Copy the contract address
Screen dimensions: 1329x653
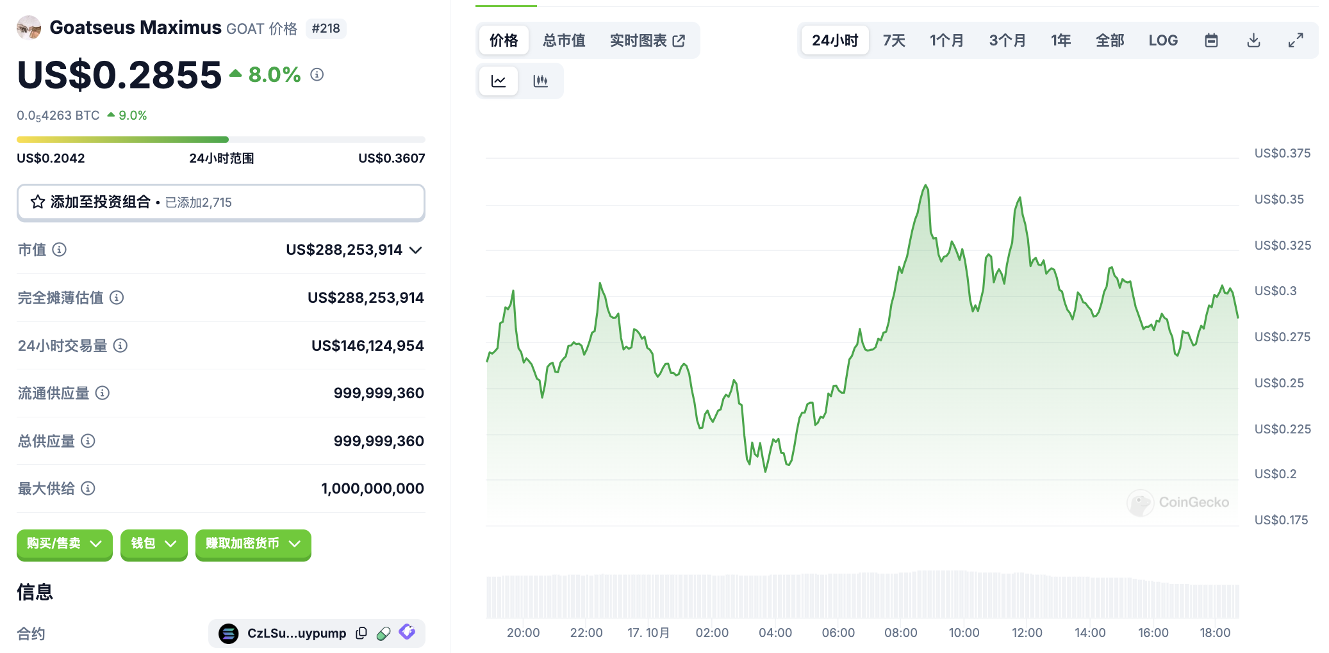[361, 633]
